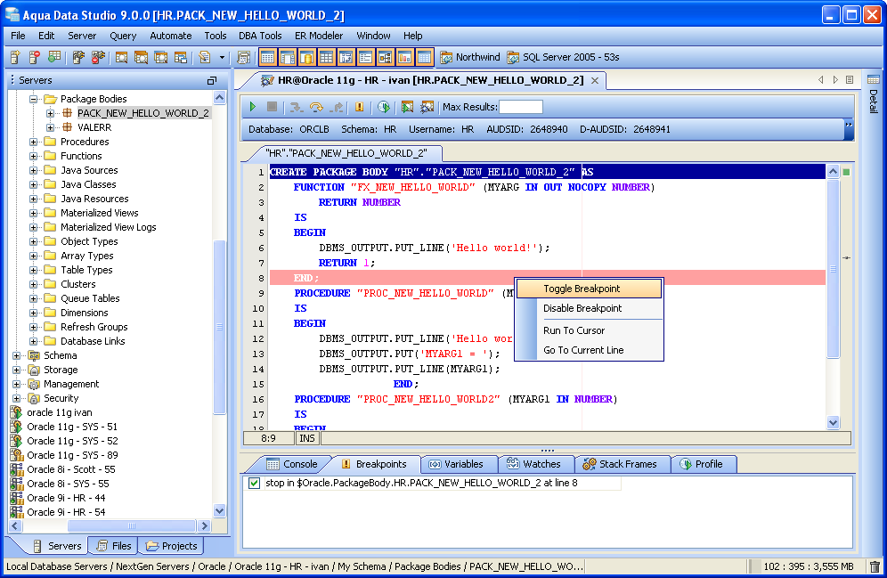887x578 pixels.
Task: Uncheck the breakpoint at line 8 checkbox
Action: [x=255, y=484]
